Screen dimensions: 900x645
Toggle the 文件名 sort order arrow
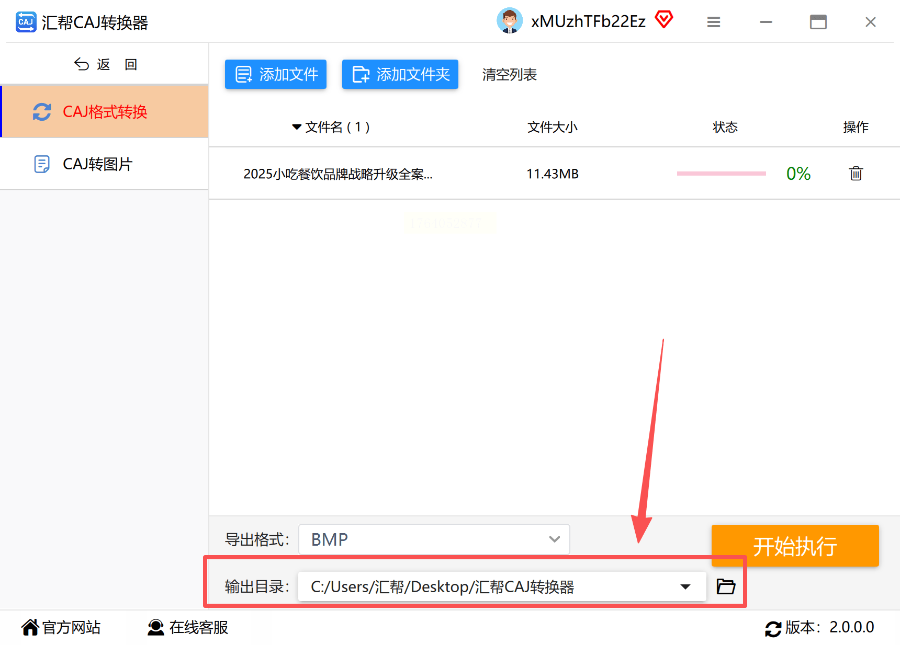[x=296, y=126]
